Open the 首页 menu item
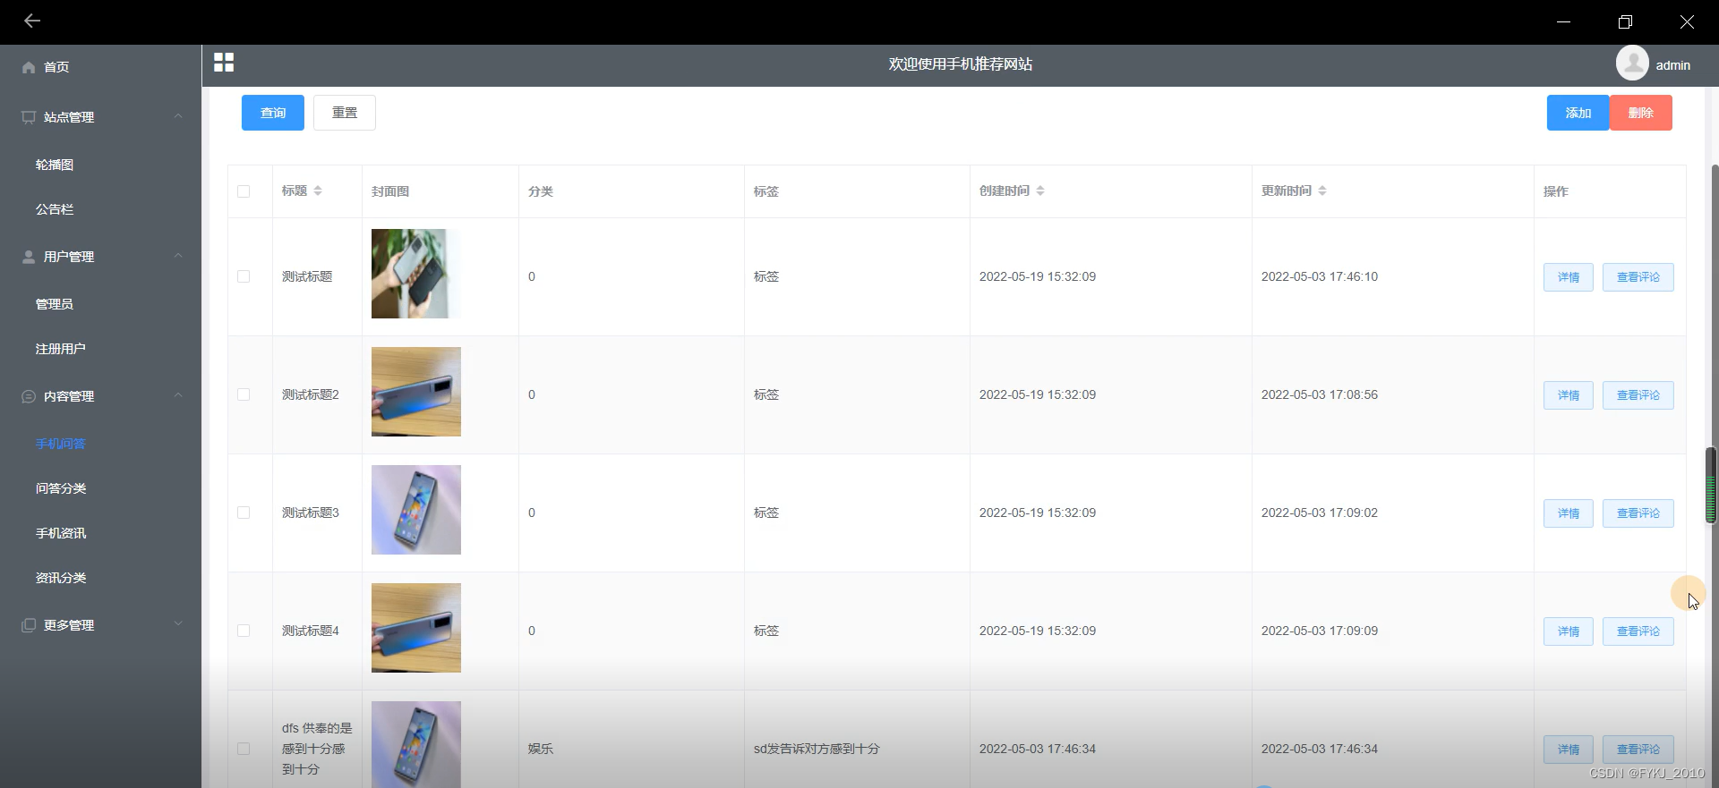Viewport: 1719px width, 788px height. (100, 67)
